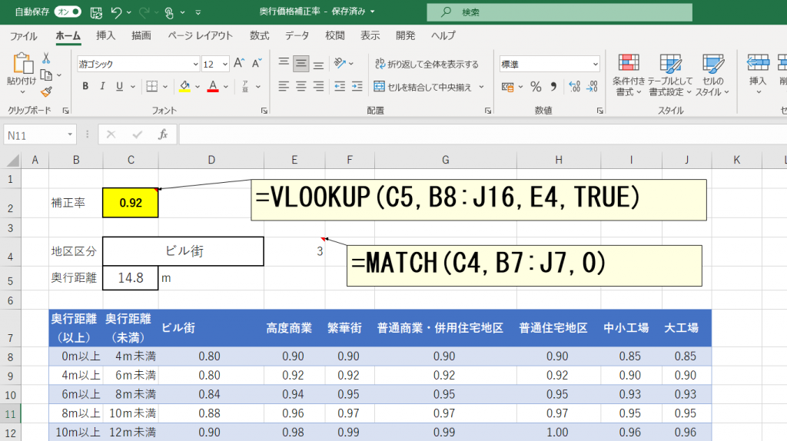Switch to the 数式 (Formulas) tab
Image resolution: width=787 pixels, height=441 pixels.
click(259, 35)
